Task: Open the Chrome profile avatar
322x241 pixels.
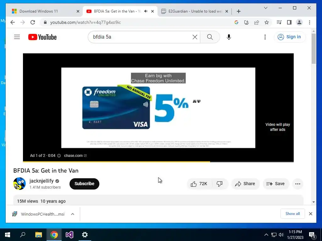Action: [299, 22]
